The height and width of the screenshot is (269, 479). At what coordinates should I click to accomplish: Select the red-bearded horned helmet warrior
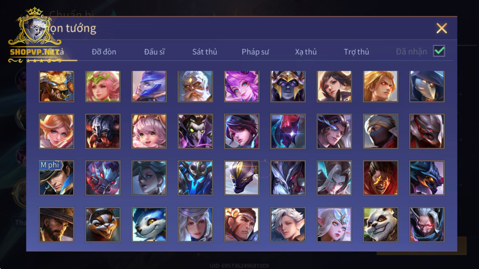(x=103, y=131)
